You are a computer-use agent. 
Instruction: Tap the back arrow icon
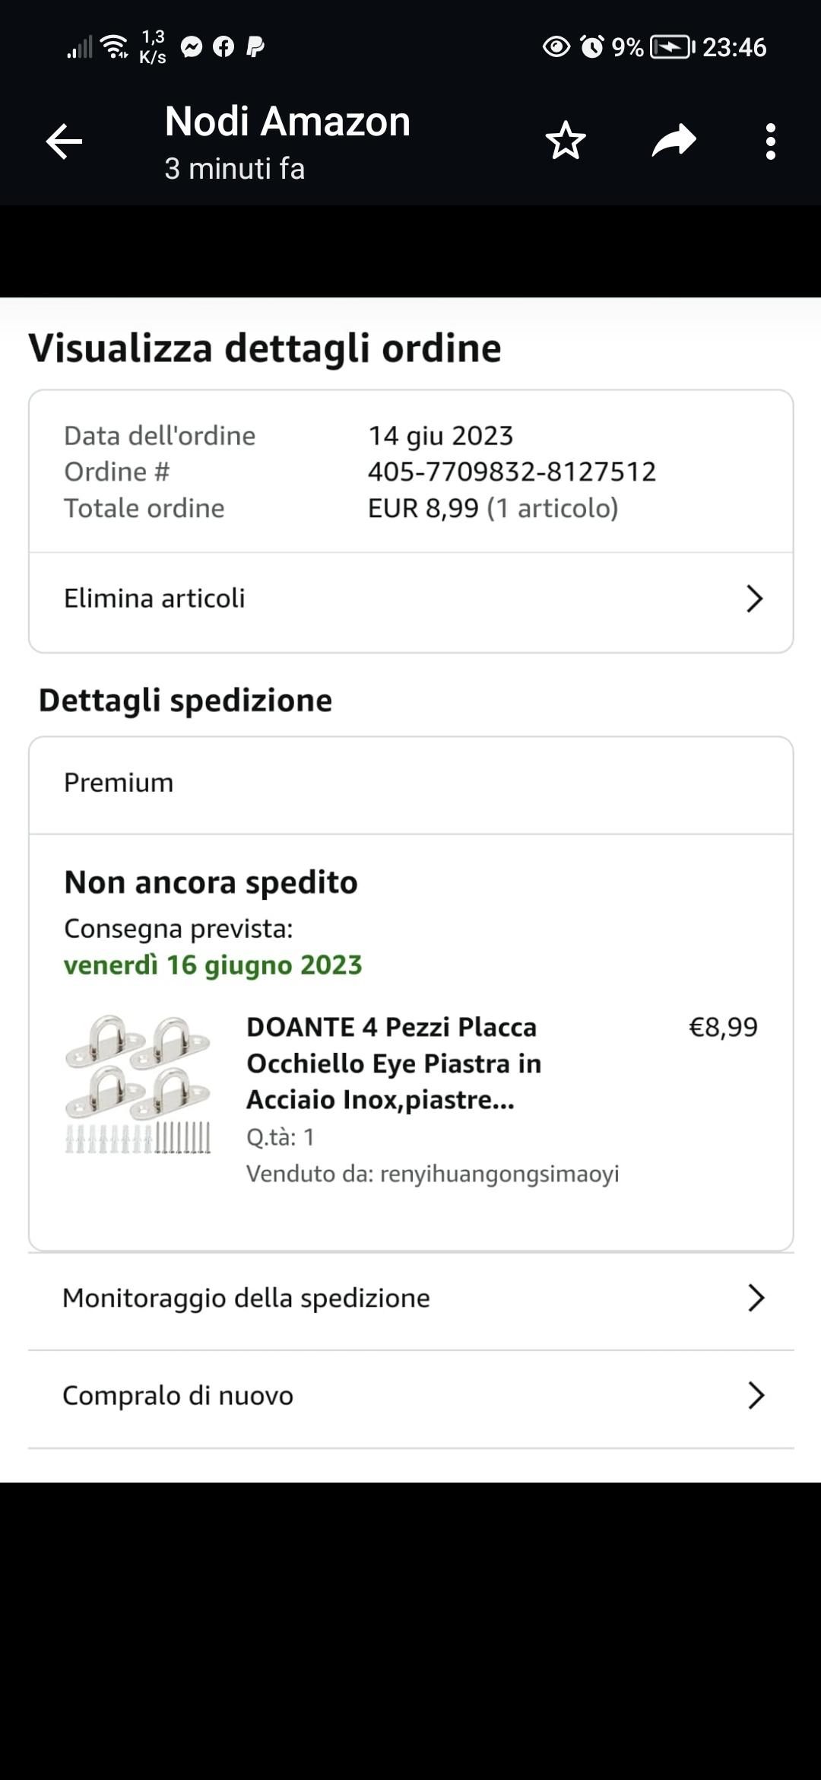(x=64, y=141)
